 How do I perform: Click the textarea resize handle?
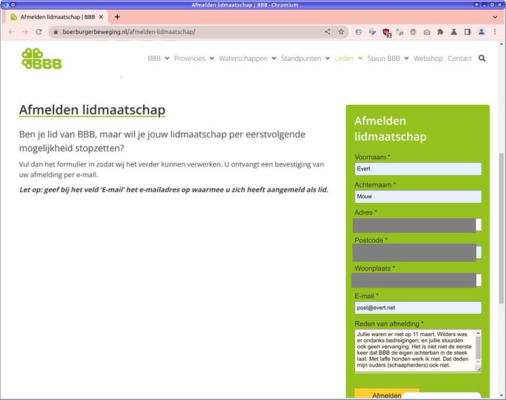[479, 370]
